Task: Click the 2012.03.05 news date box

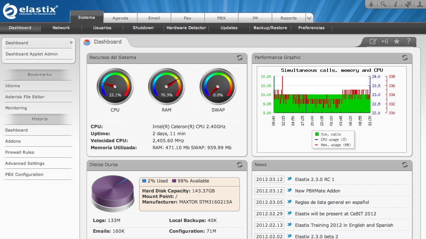Action: coord(269,202)
